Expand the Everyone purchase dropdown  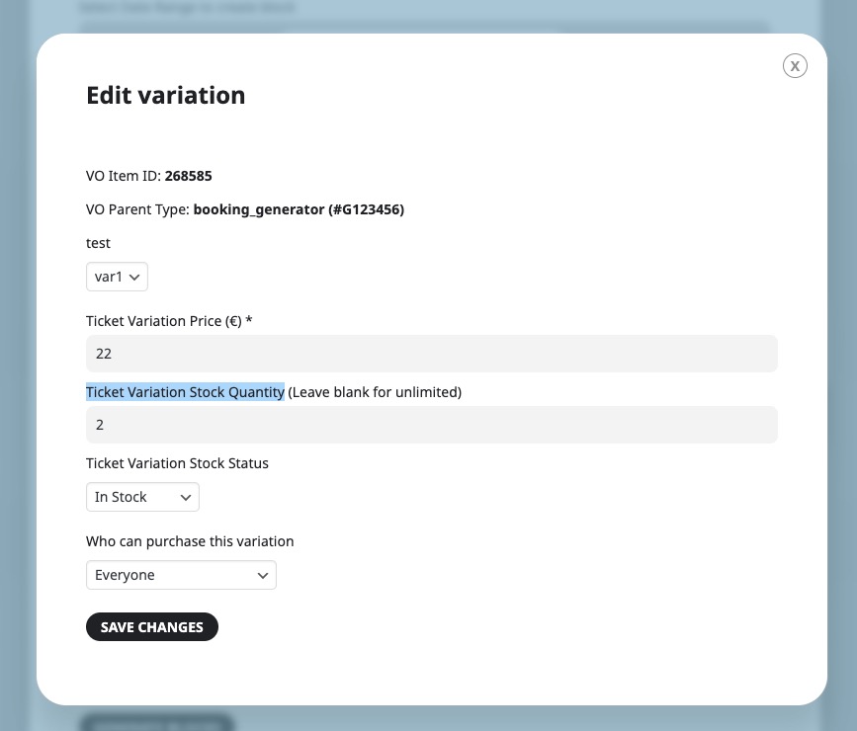(181, 575)
